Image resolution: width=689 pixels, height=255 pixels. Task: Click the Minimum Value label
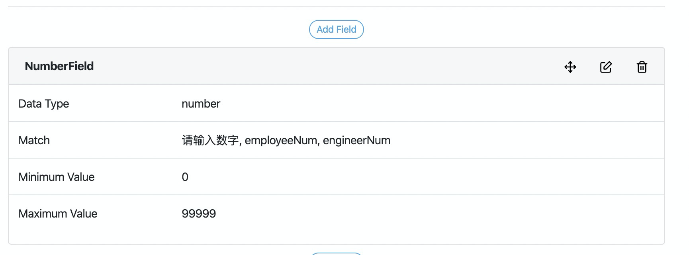[57, 177]
